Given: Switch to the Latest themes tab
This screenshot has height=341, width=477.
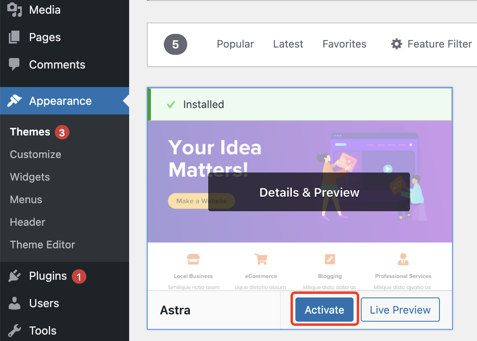Looking at the screenshot, I should point(288,44).
